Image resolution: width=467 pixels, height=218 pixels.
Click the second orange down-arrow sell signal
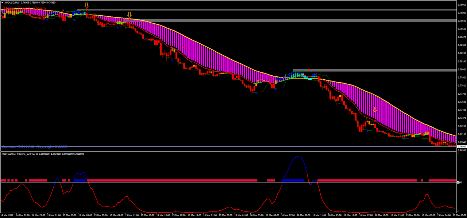pyautogui.click(x=130, y=15)
